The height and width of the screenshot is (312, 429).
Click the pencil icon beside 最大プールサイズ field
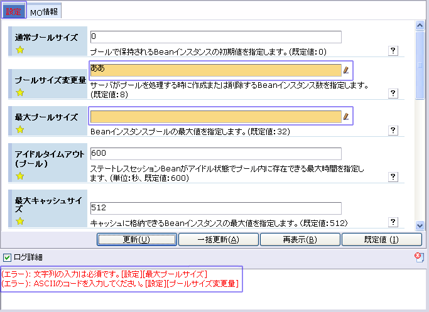coord(346,116)
